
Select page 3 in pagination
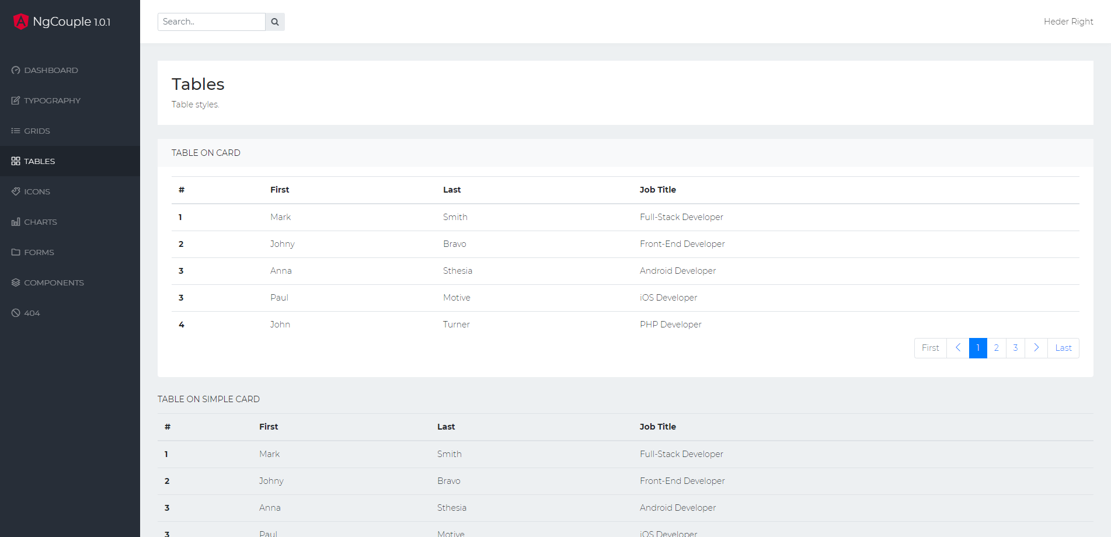pyautogui.click(x=1015, y=348)
